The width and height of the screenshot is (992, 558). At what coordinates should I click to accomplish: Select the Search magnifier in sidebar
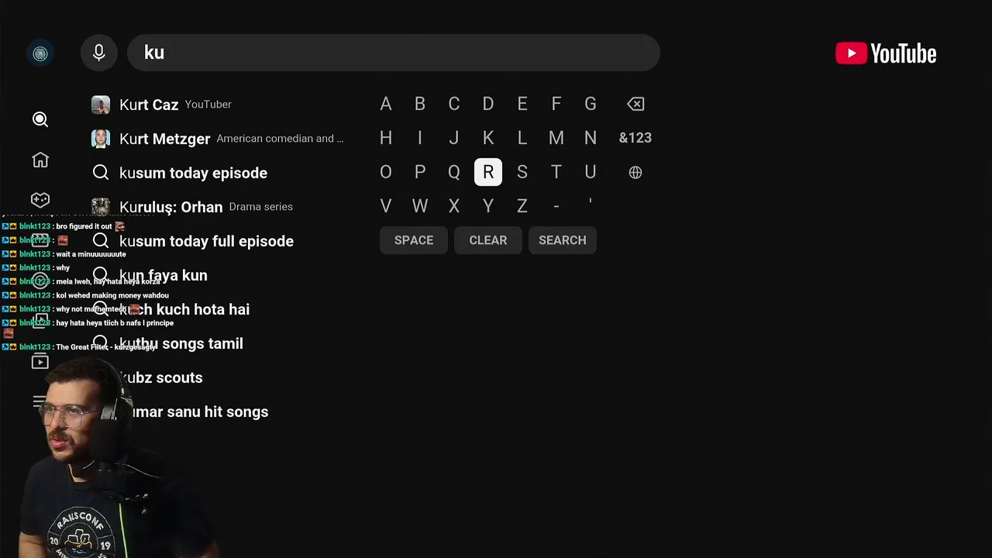(x=40, y=119)
